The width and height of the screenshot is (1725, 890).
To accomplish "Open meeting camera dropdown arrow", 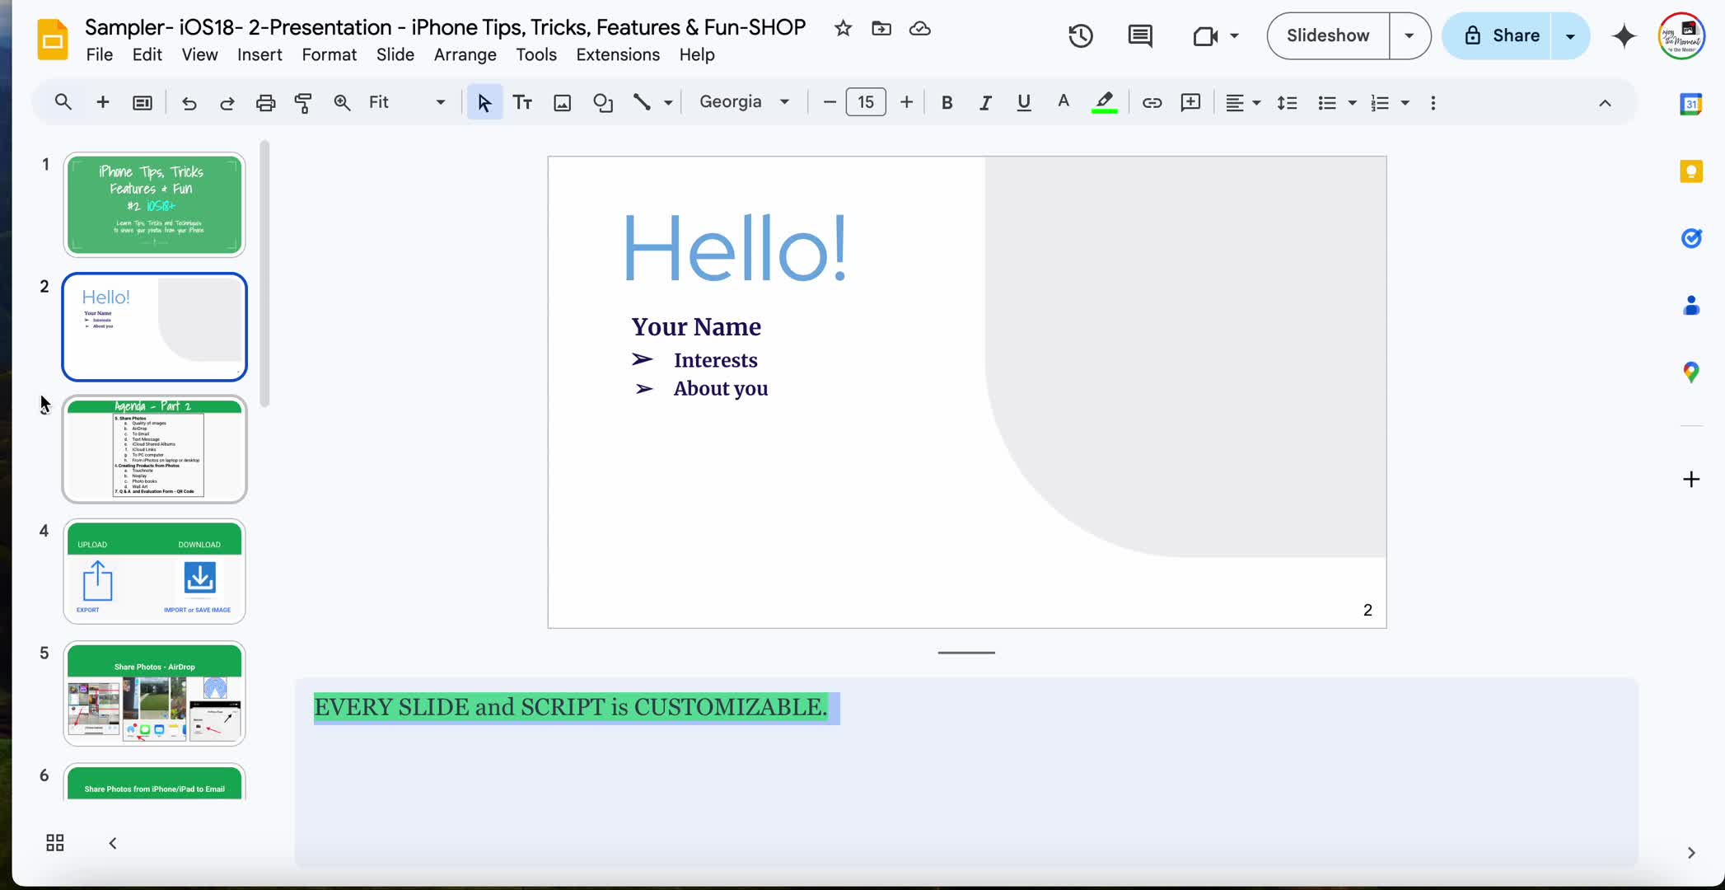I will pos(1234,35).
